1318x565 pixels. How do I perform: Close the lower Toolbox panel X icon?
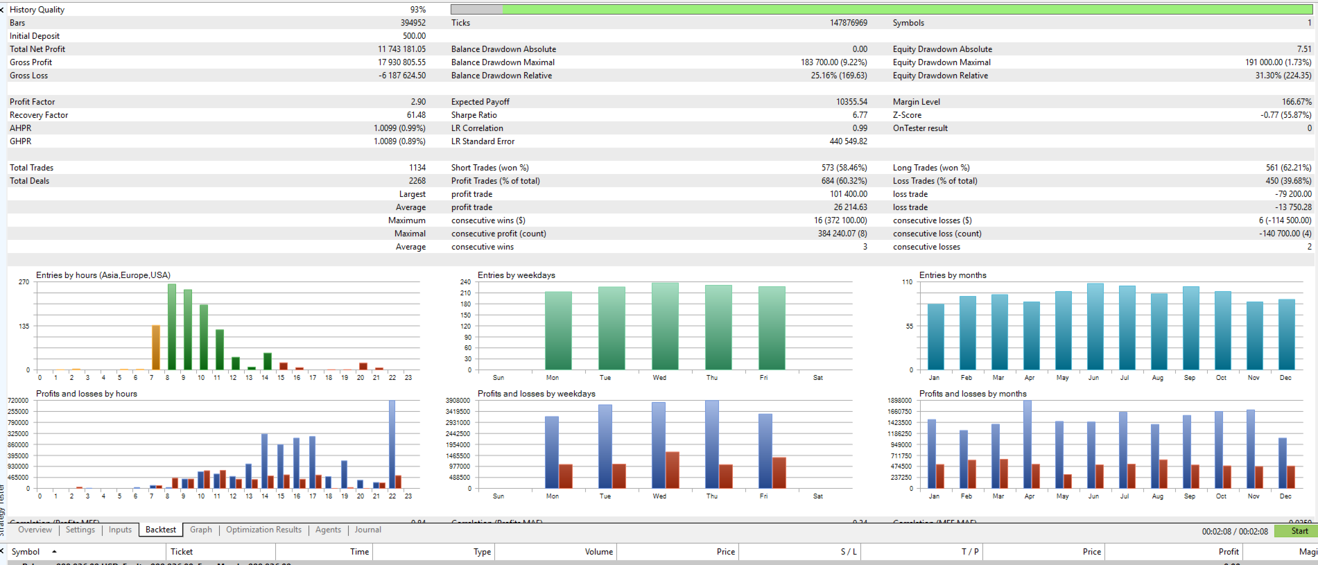point(2,552)
